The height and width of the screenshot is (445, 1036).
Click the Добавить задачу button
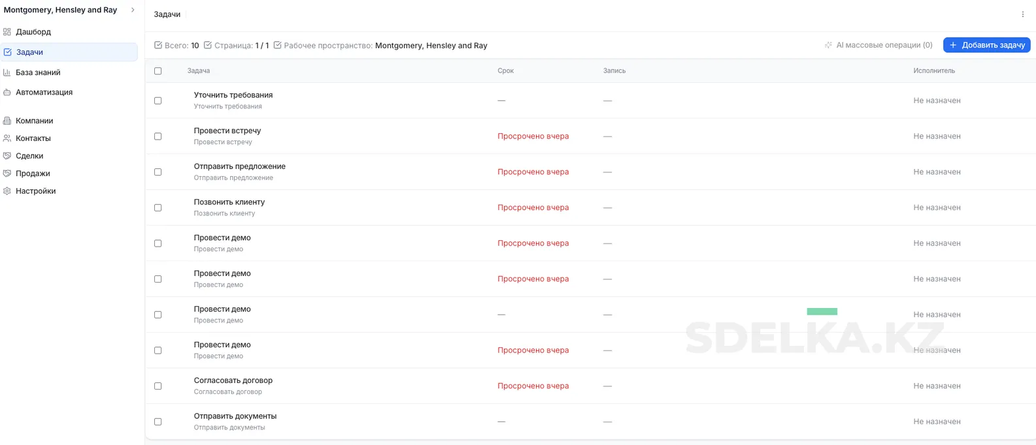click(x=986, y=45)
